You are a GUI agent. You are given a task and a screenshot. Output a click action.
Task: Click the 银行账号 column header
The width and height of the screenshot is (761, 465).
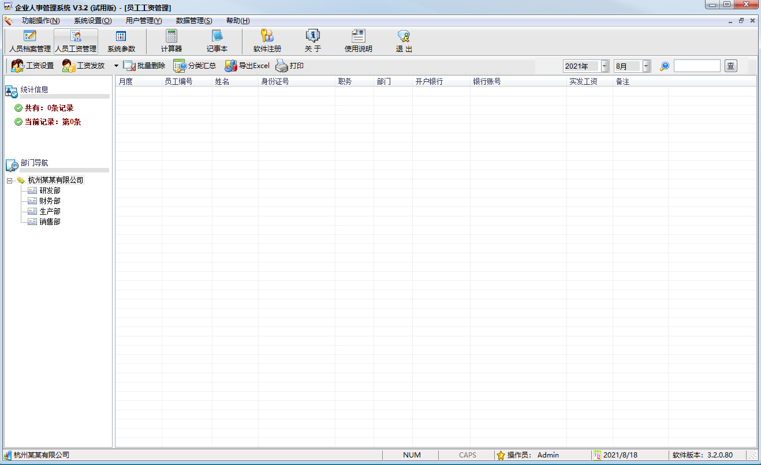tap(518, 82)
